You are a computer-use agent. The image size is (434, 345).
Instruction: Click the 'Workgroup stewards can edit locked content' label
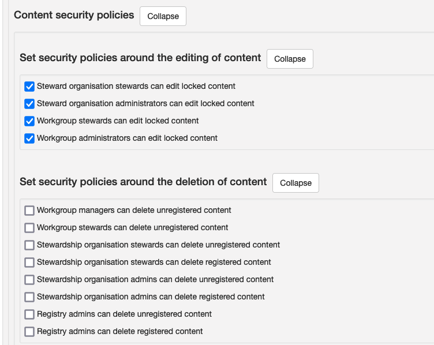tap(118, 121)
